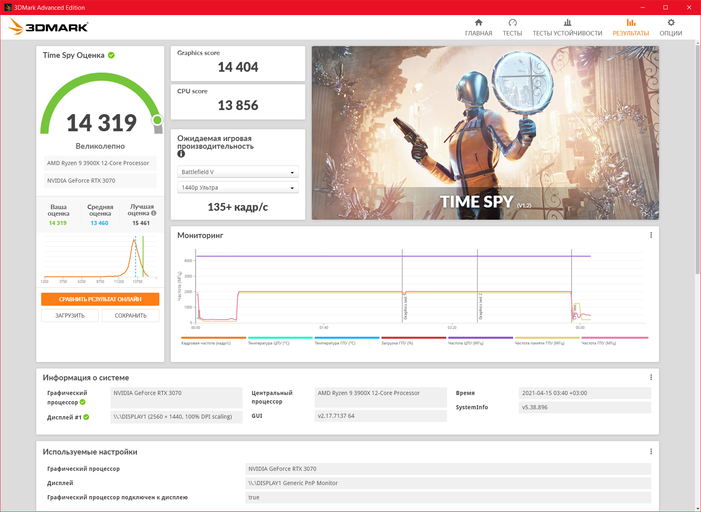Click the CPU score value 13 856

click(238, 105)
